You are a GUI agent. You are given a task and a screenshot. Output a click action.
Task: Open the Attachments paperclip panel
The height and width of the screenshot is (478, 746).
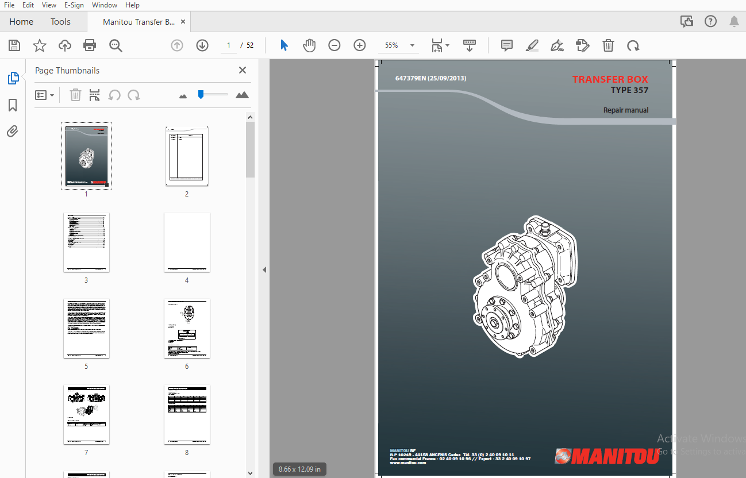pos(13,132)
